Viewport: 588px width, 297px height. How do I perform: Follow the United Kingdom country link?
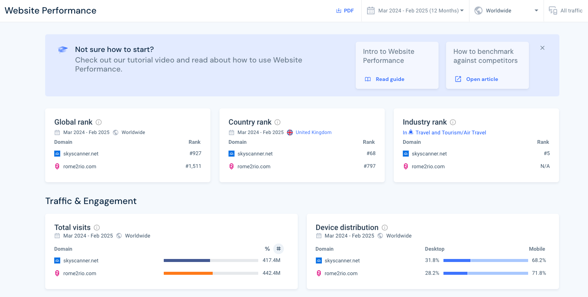pos(313,132)
